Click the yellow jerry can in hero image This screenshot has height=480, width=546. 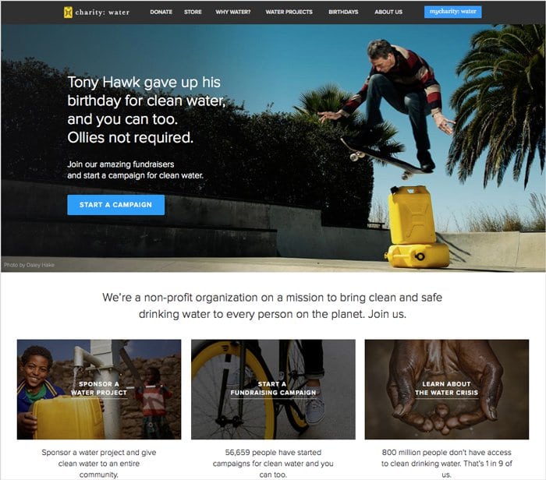416,227
